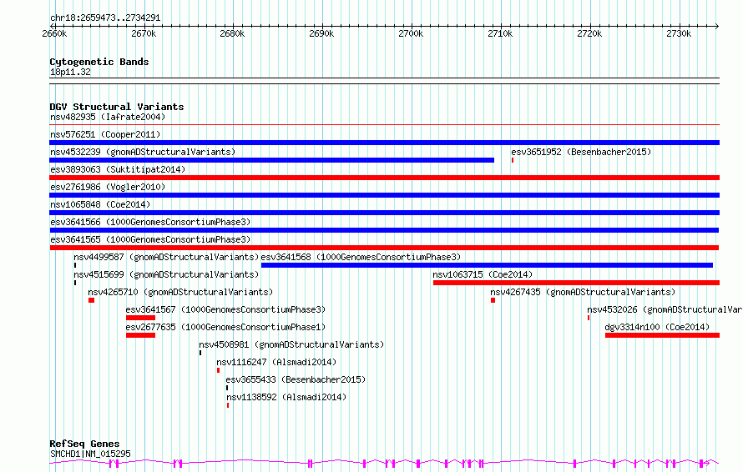Click the chr18:2659473..2734291 coordinates text
This screenshot has height=472, width=743.
point(105,18)
